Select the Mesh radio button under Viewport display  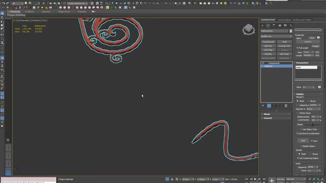click(297, 101)
